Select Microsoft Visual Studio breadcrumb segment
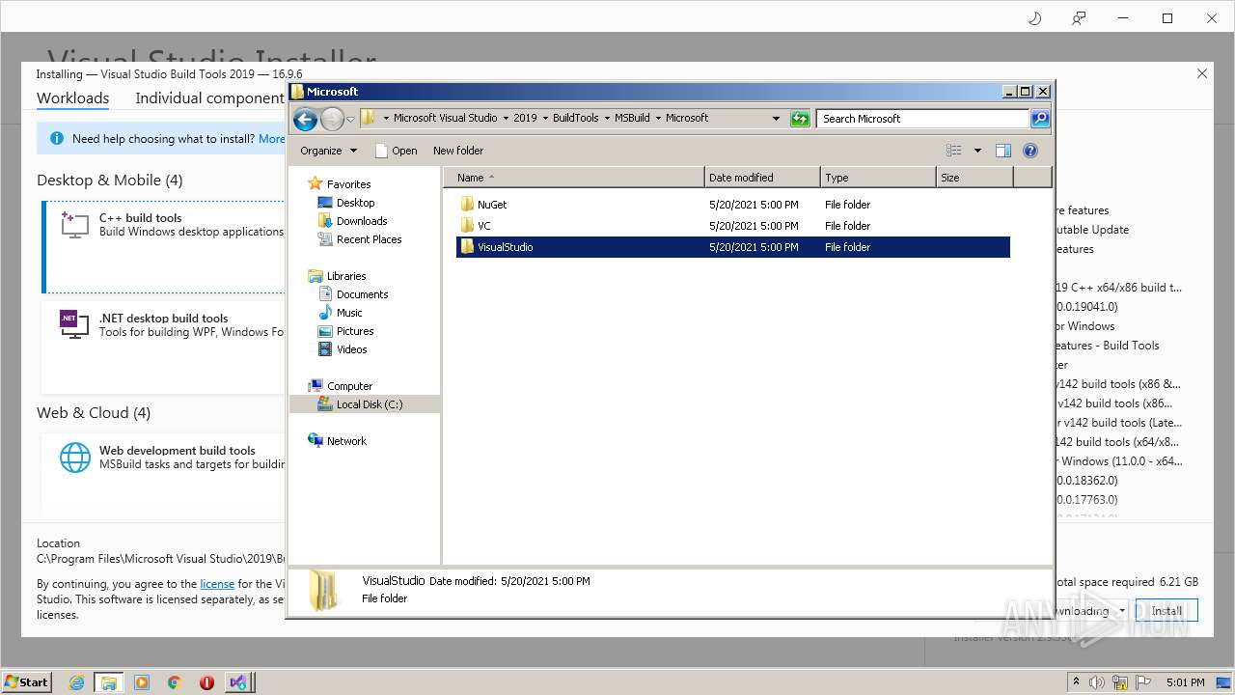The height and width of the screenshot is (695, 1235). 445,118
